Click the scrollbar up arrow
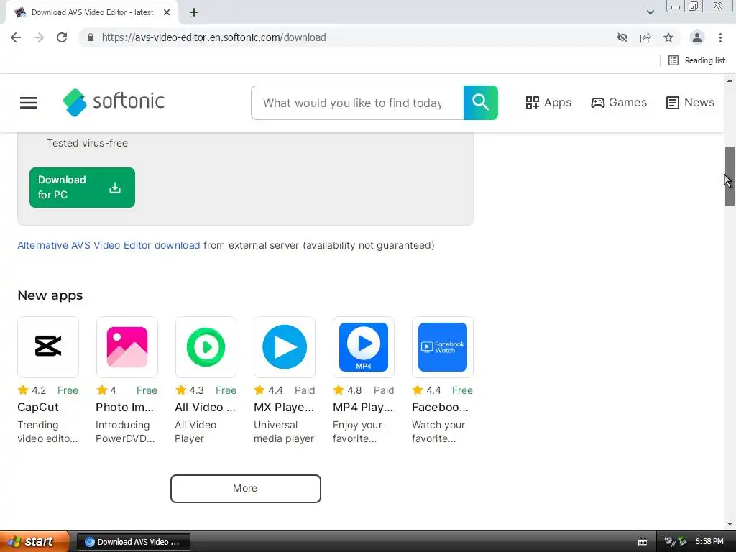The height and width of the screenshot is (552, 736). coord(730,80)
